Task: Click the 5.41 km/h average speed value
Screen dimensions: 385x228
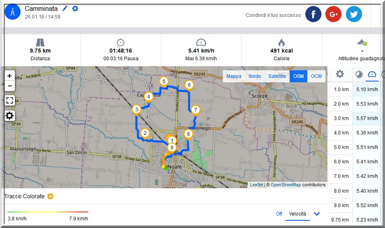Action: click(201, 51)
